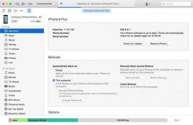This screenshot has height=125, width=193.
Task: Open the TV Shows library icon
Action: pos(15,11)
